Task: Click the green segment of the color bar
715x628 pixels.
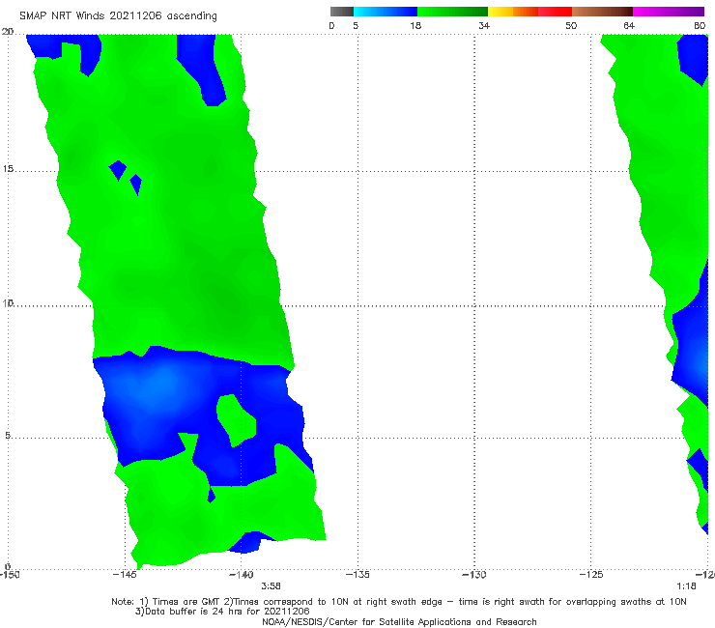Action: [453, 12]
